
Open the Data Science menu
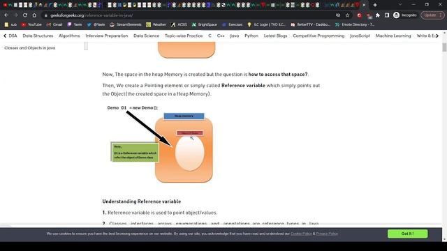[x=146, y=36]
